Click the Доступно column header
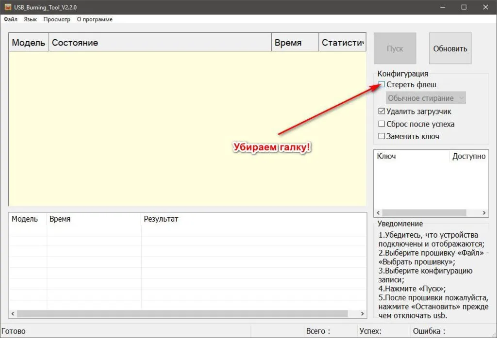The height and width of the screenshot is (338, 497). point(469,156)
